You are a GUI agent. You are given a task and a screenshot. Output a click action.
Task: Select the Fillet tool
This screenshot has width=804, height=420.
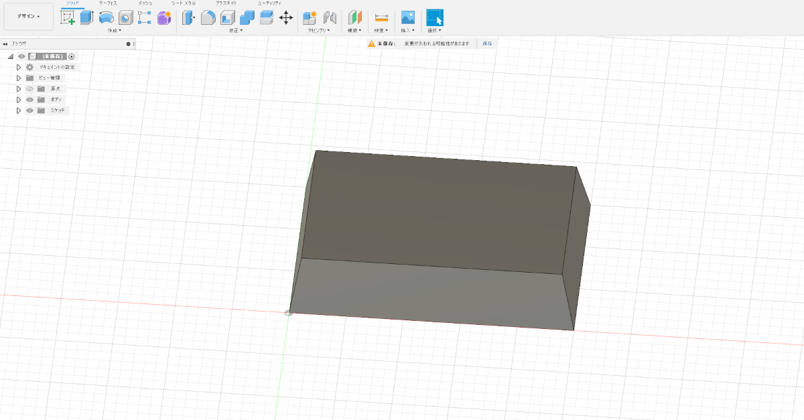tap(208, 17)
